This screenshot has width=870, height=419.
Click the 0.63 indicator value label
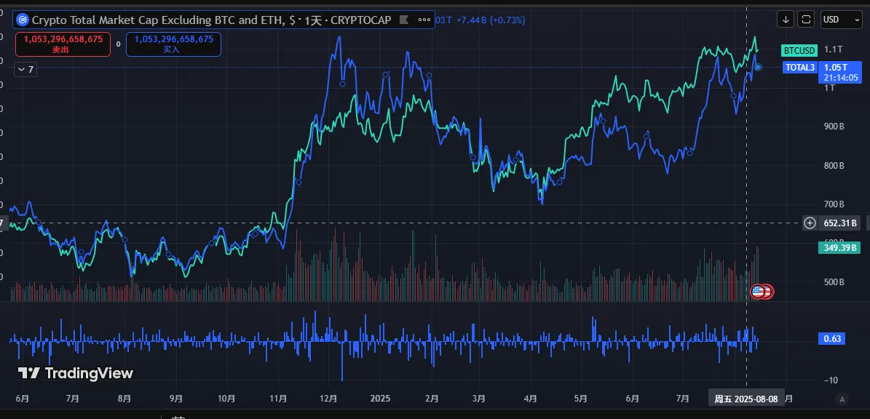[x=832, y=338]
